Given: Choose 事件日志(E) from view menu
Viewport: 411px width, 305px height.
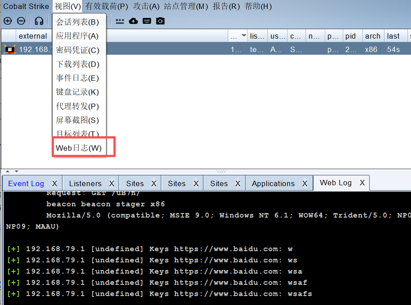Looking at the screenshot, I should (79, 78).
